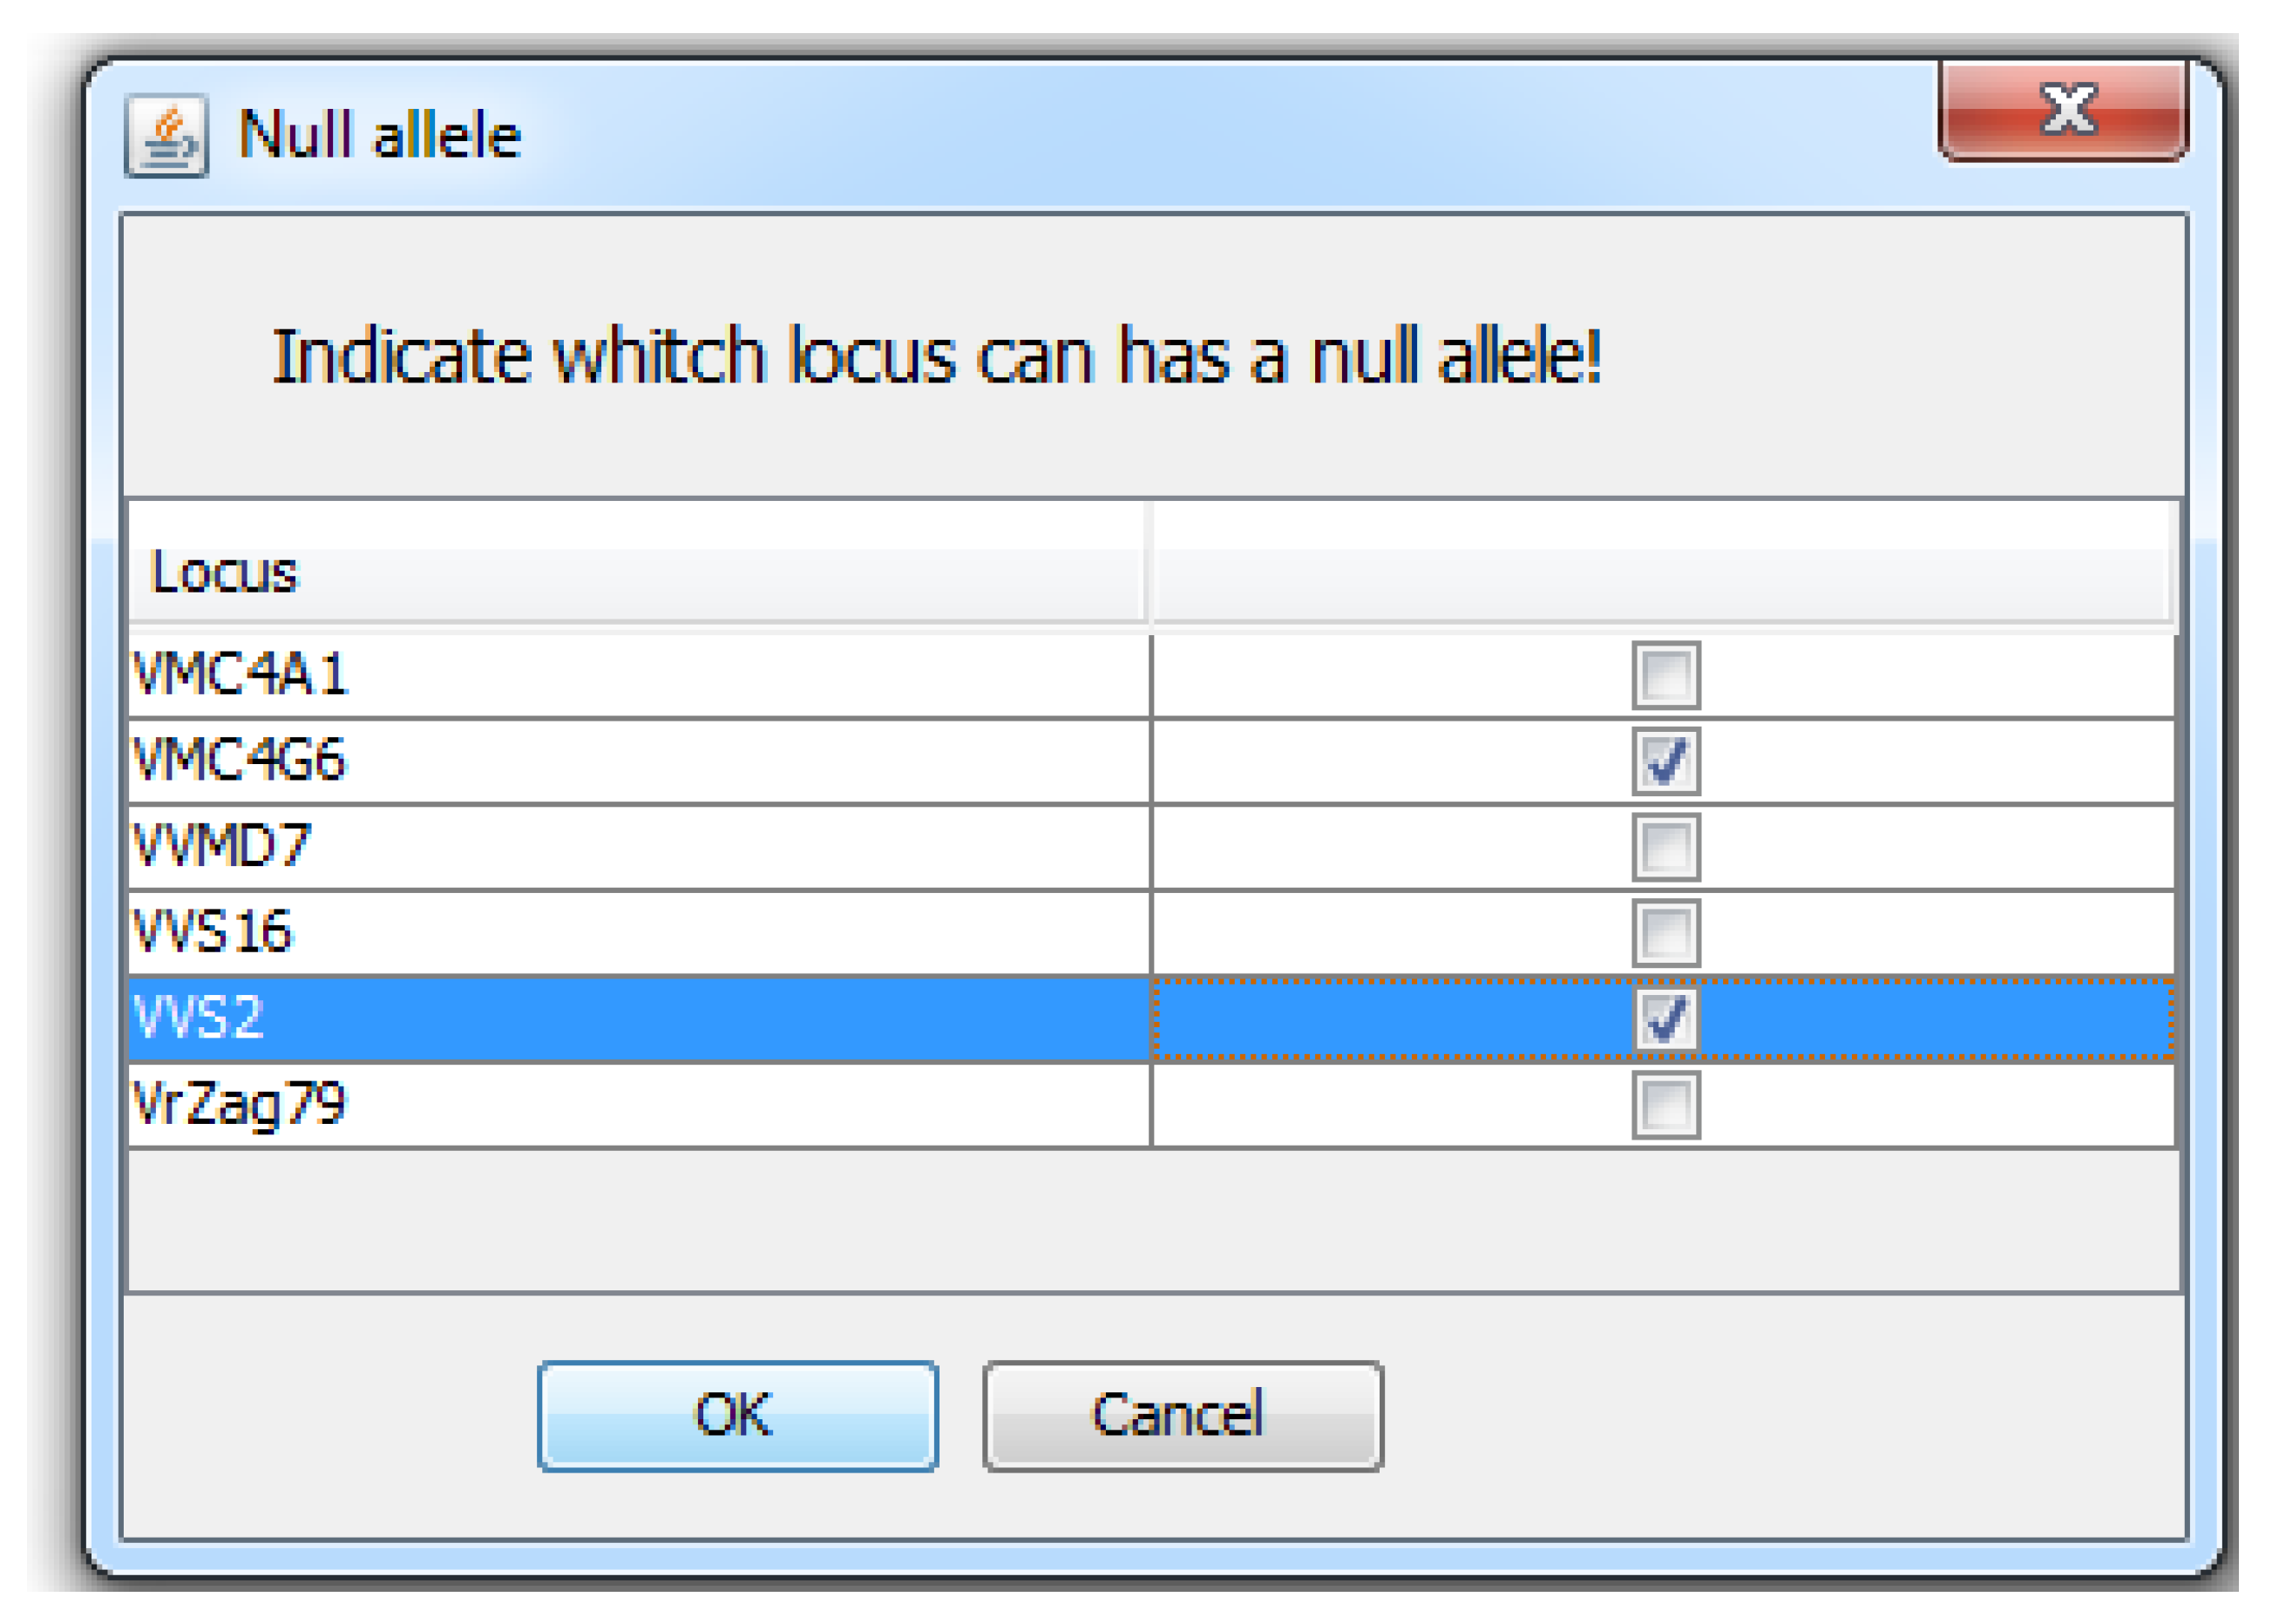2272x1624 pixels.
Task: Tick the VVMD7 checkbox
Action: (x=1666, y=848)
